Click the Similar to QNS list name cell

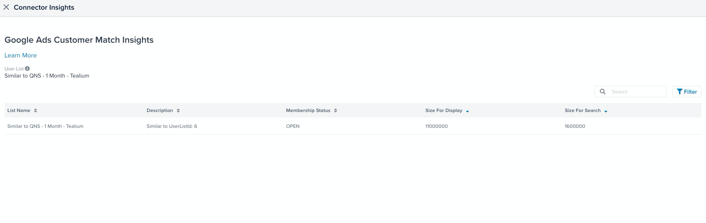[45, 126]
